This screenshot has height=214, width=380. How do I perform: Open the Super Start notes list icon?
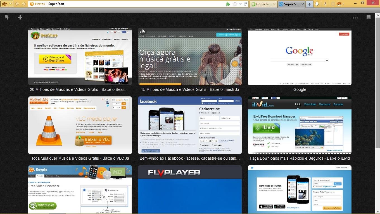369,17
